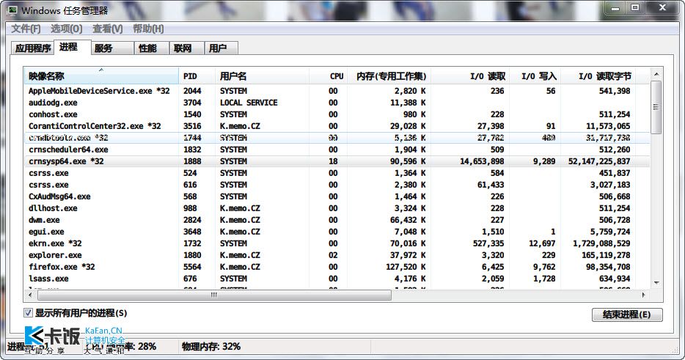Click the Task Manager title bar icon

[12, 10]
